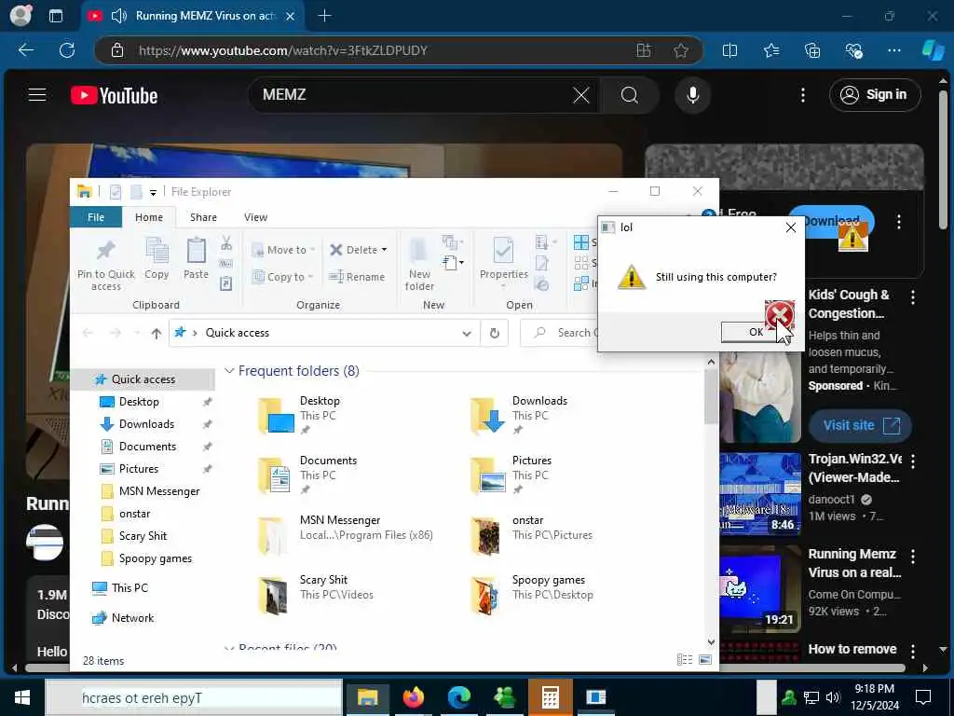Viewport: 954px width, 716px height.
Task: Click the Up one level arrow
Action: [x=157, y=333]
